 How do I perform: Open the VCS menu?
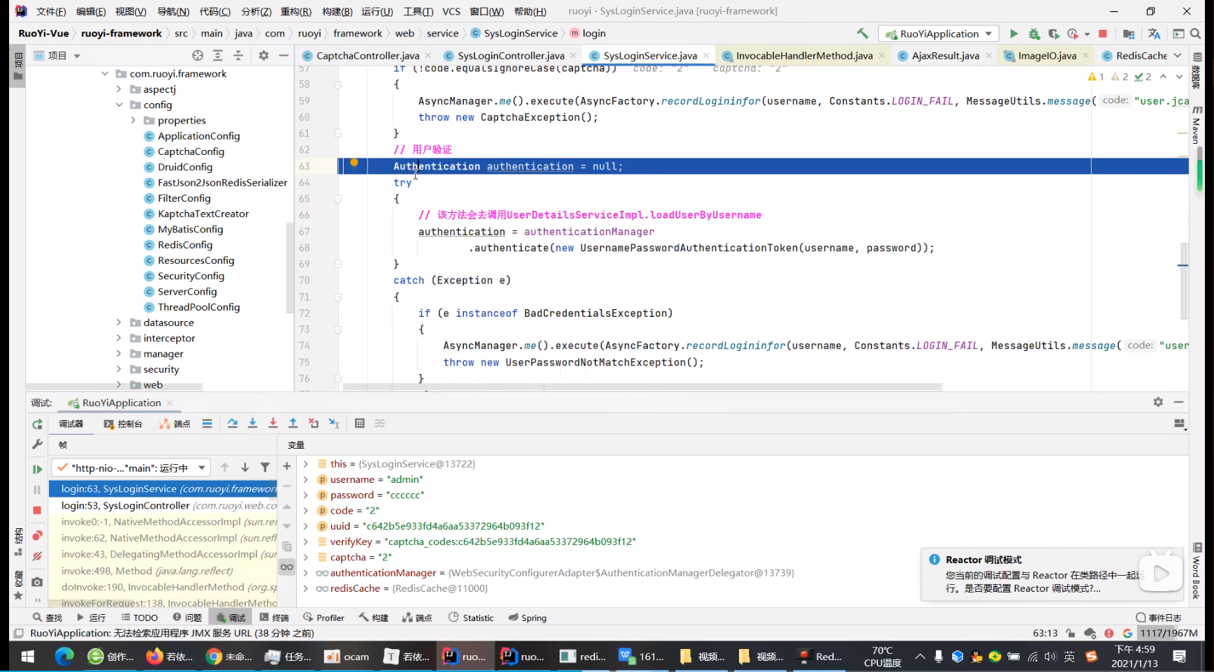pyautogui.click(x=451, y=11)
